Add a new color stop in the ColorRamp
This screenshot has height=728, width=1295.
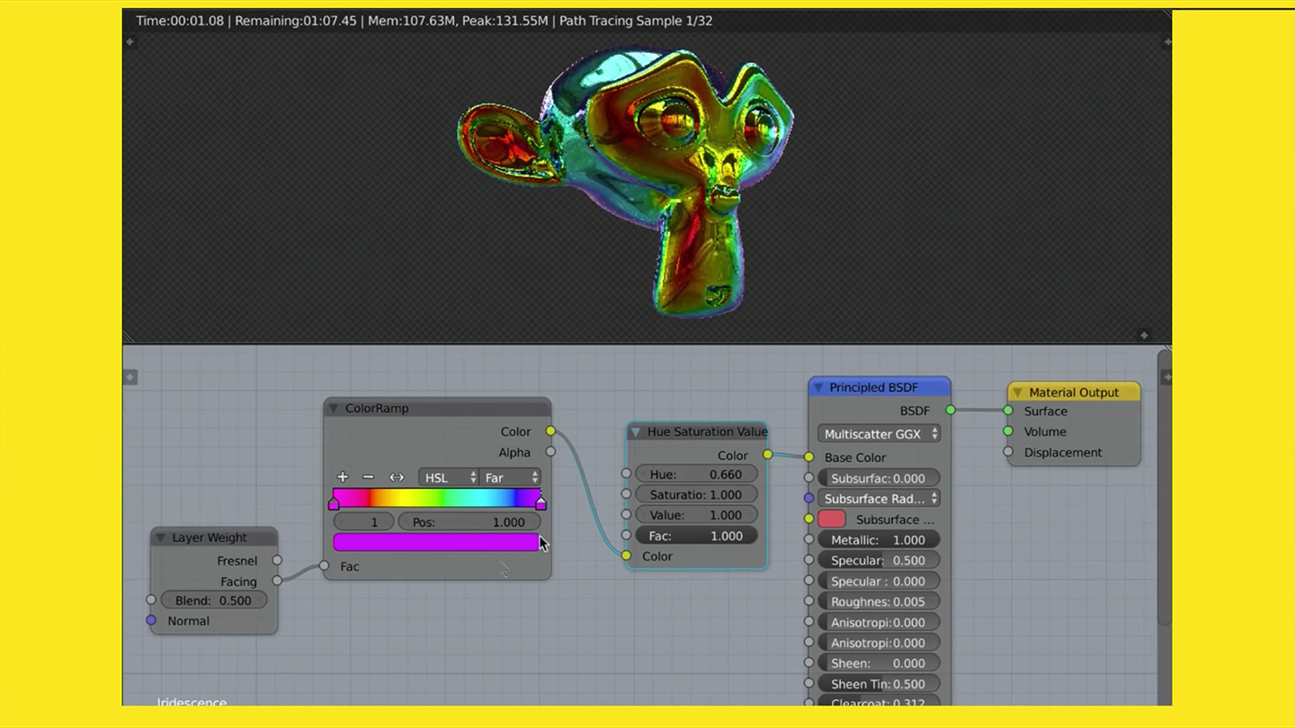[x=343, y=477]
